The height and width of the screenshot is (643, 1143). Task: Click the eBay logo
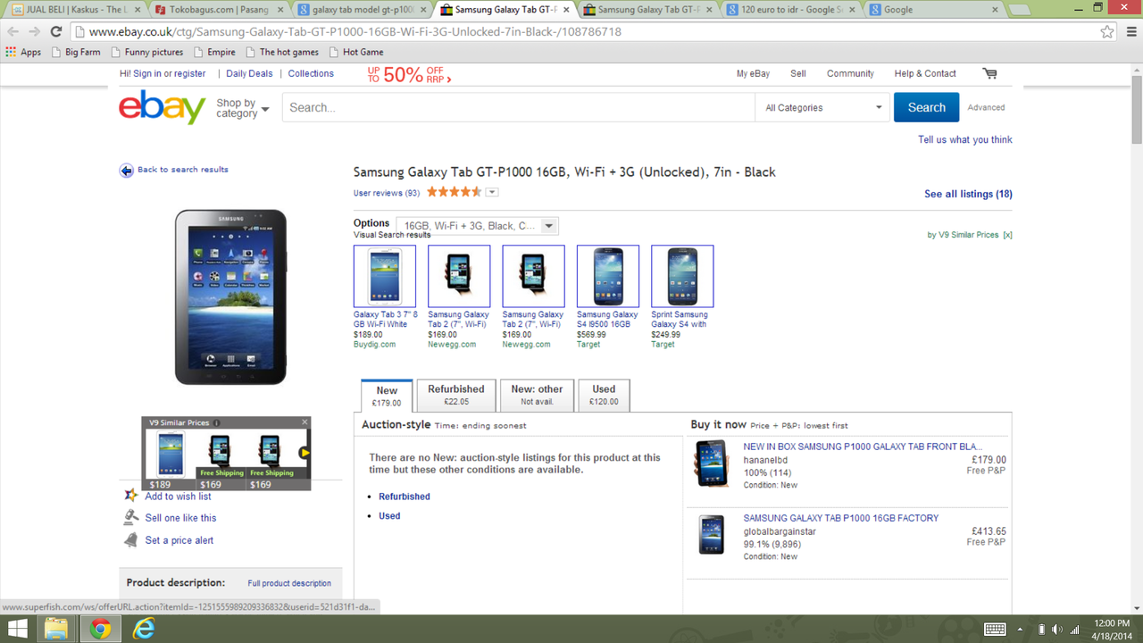[x=163, y=108]
